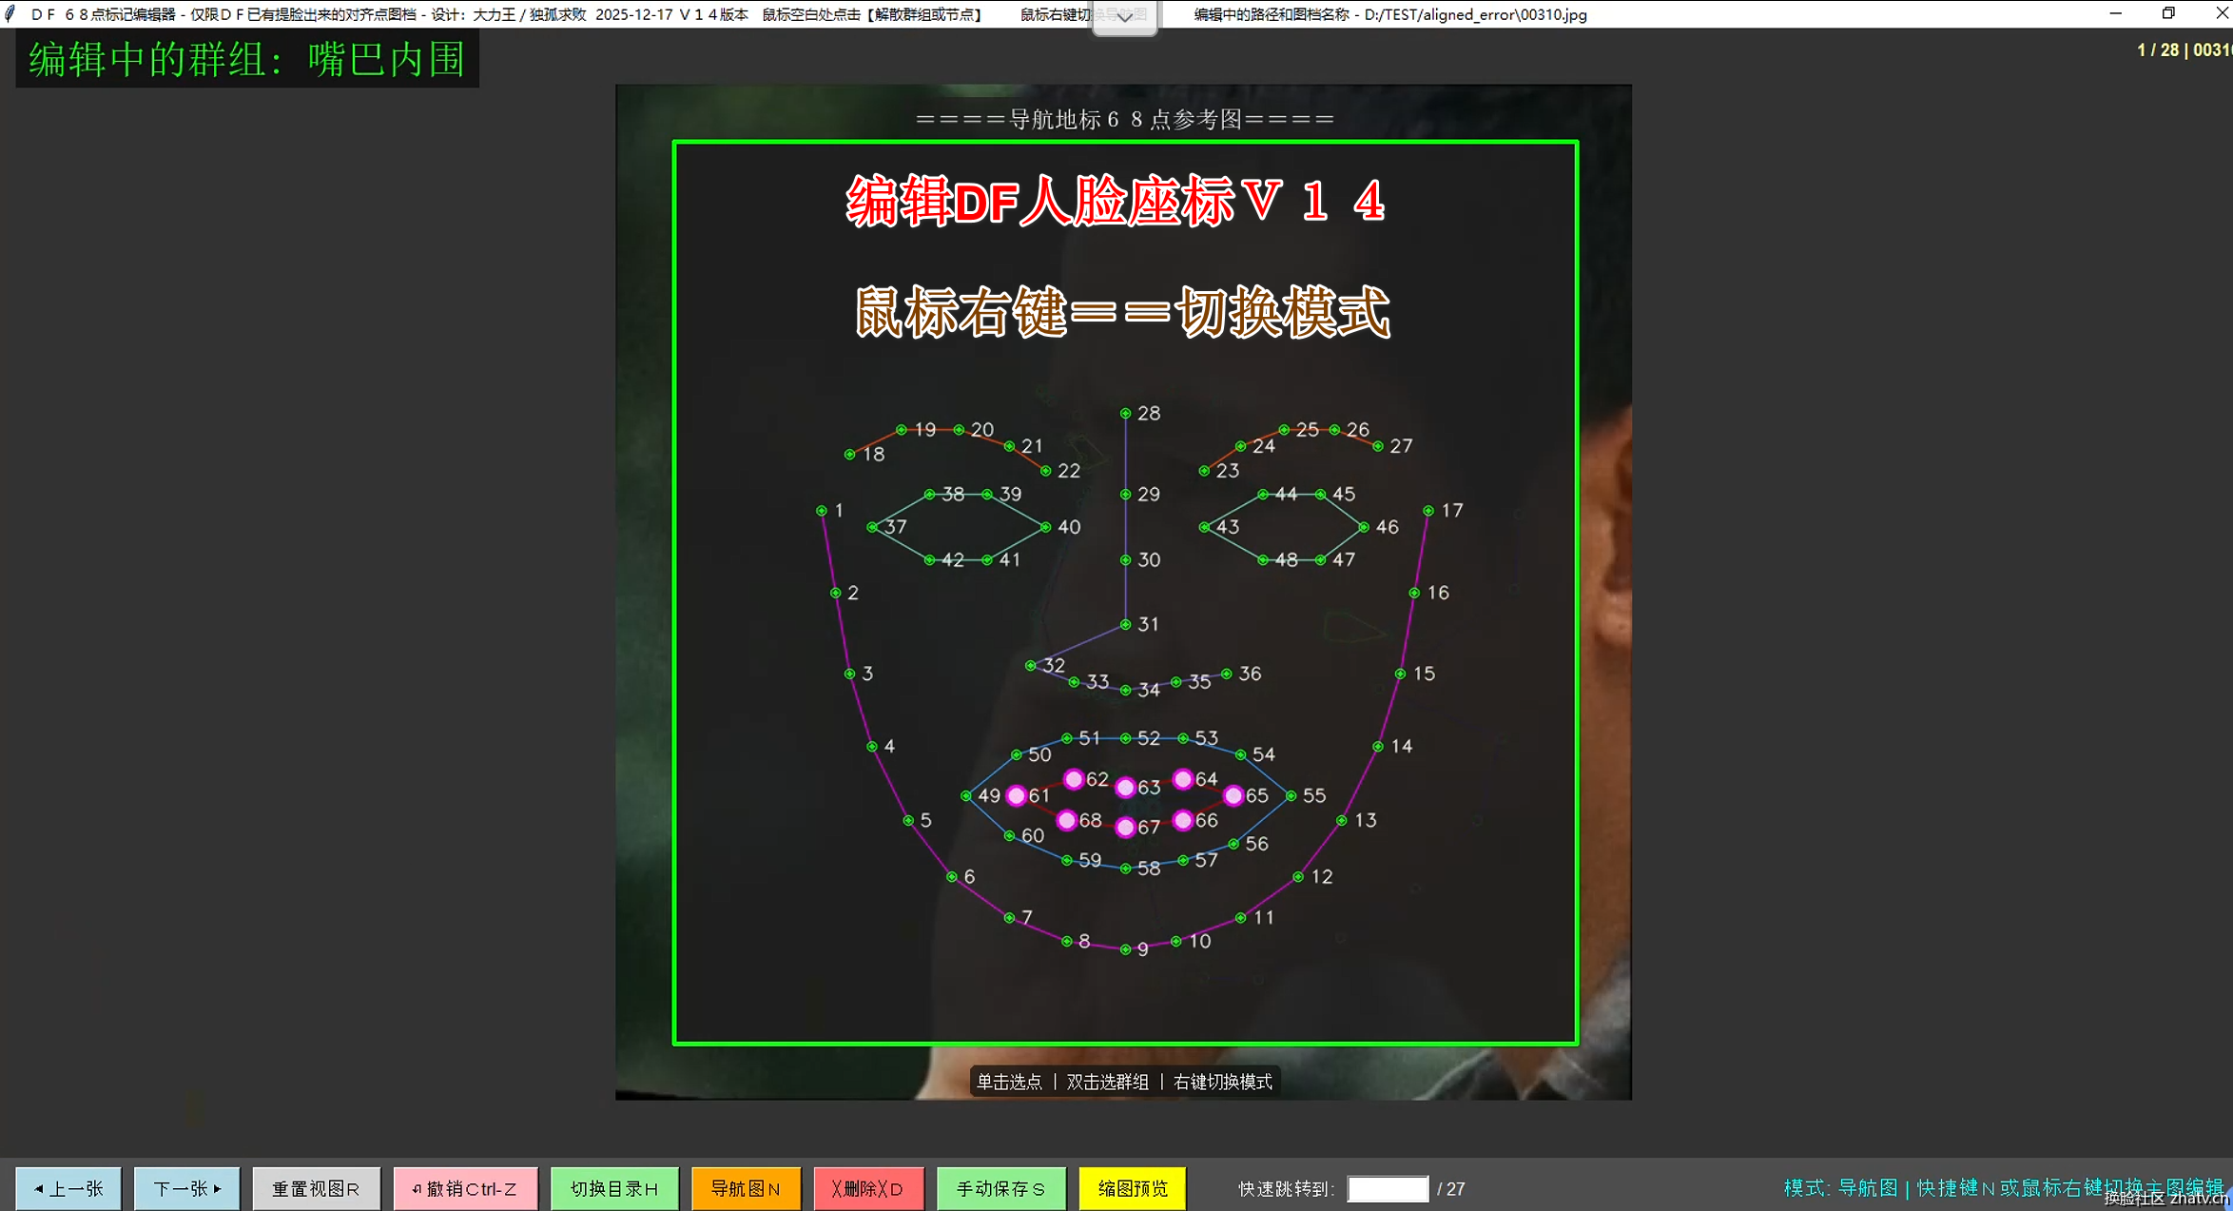The image size is (2233, 1211).
Task: Click the feather app icon in title bar
Action: click(10, 13)
